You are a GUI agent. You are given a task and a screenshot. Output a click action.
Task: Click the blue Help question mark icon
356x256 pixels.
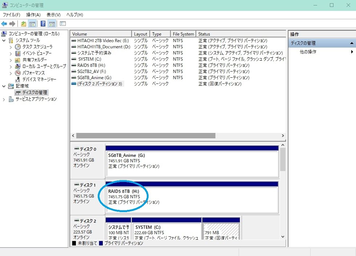43,24
